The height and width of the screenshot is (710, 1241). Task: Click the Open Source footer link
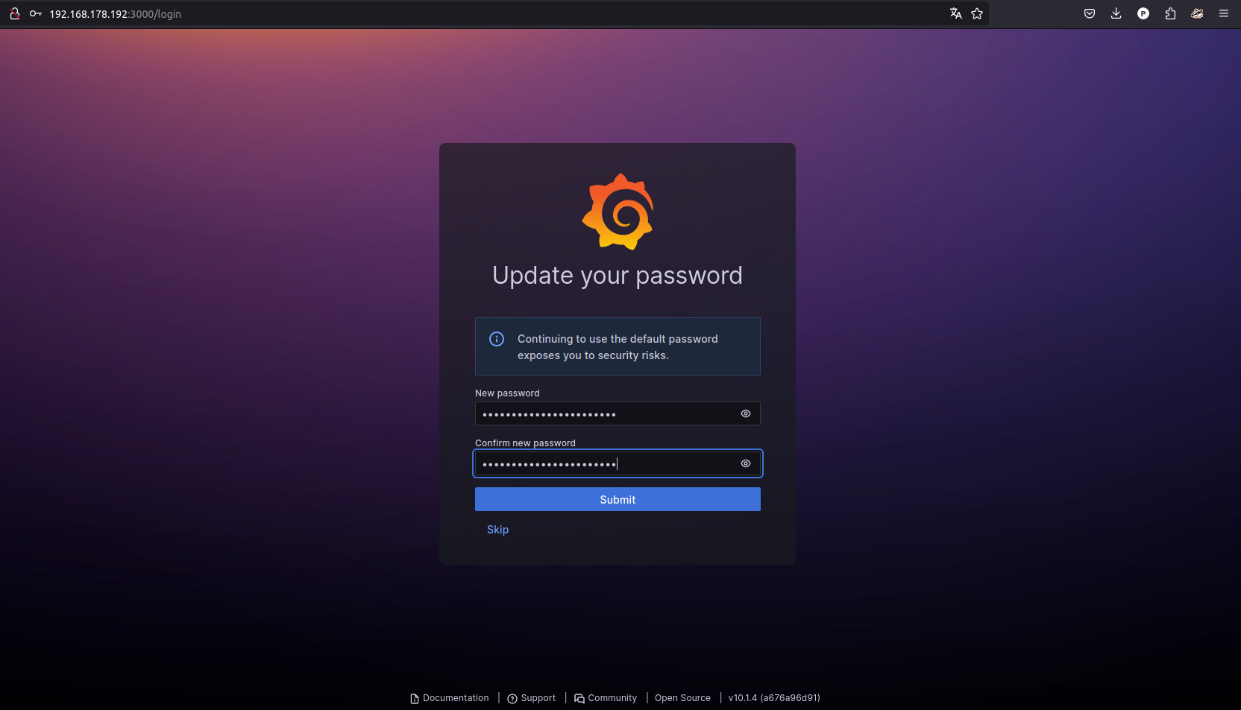(682, 698)
